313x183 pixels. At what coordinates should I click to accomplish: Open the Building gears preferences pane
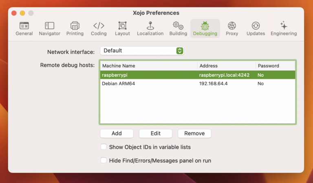tap(178, 29)
